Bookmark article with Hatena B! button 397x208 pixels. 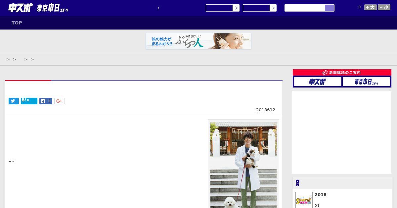(29, 101)
